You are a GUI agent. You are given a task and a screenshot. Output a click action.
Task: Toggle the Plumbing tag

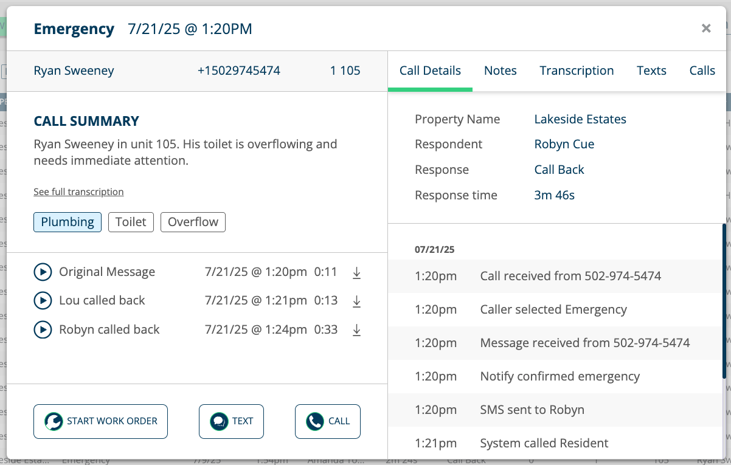(67, 222)
